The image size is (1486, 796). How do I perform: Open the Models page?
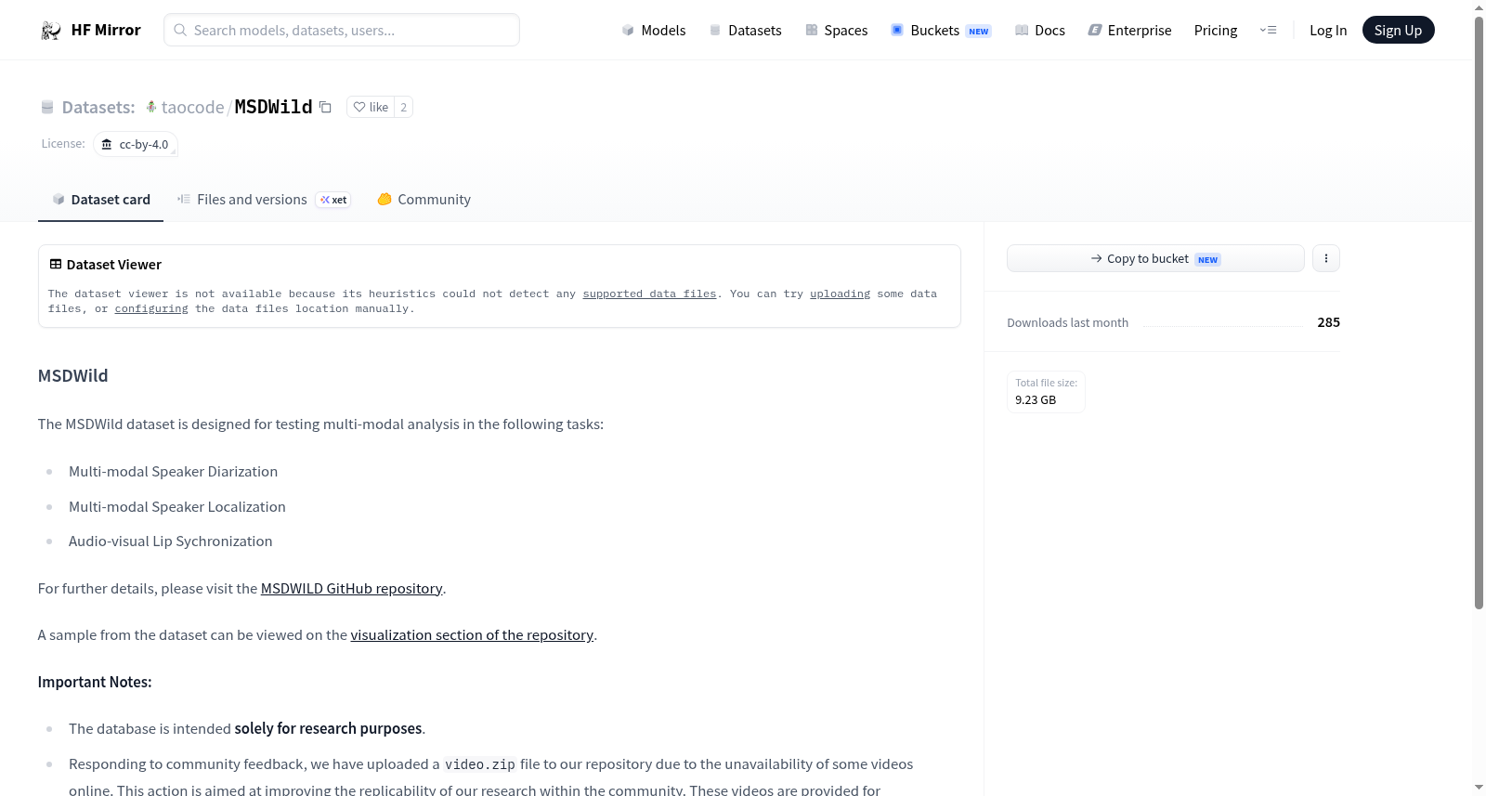[654, 30]
